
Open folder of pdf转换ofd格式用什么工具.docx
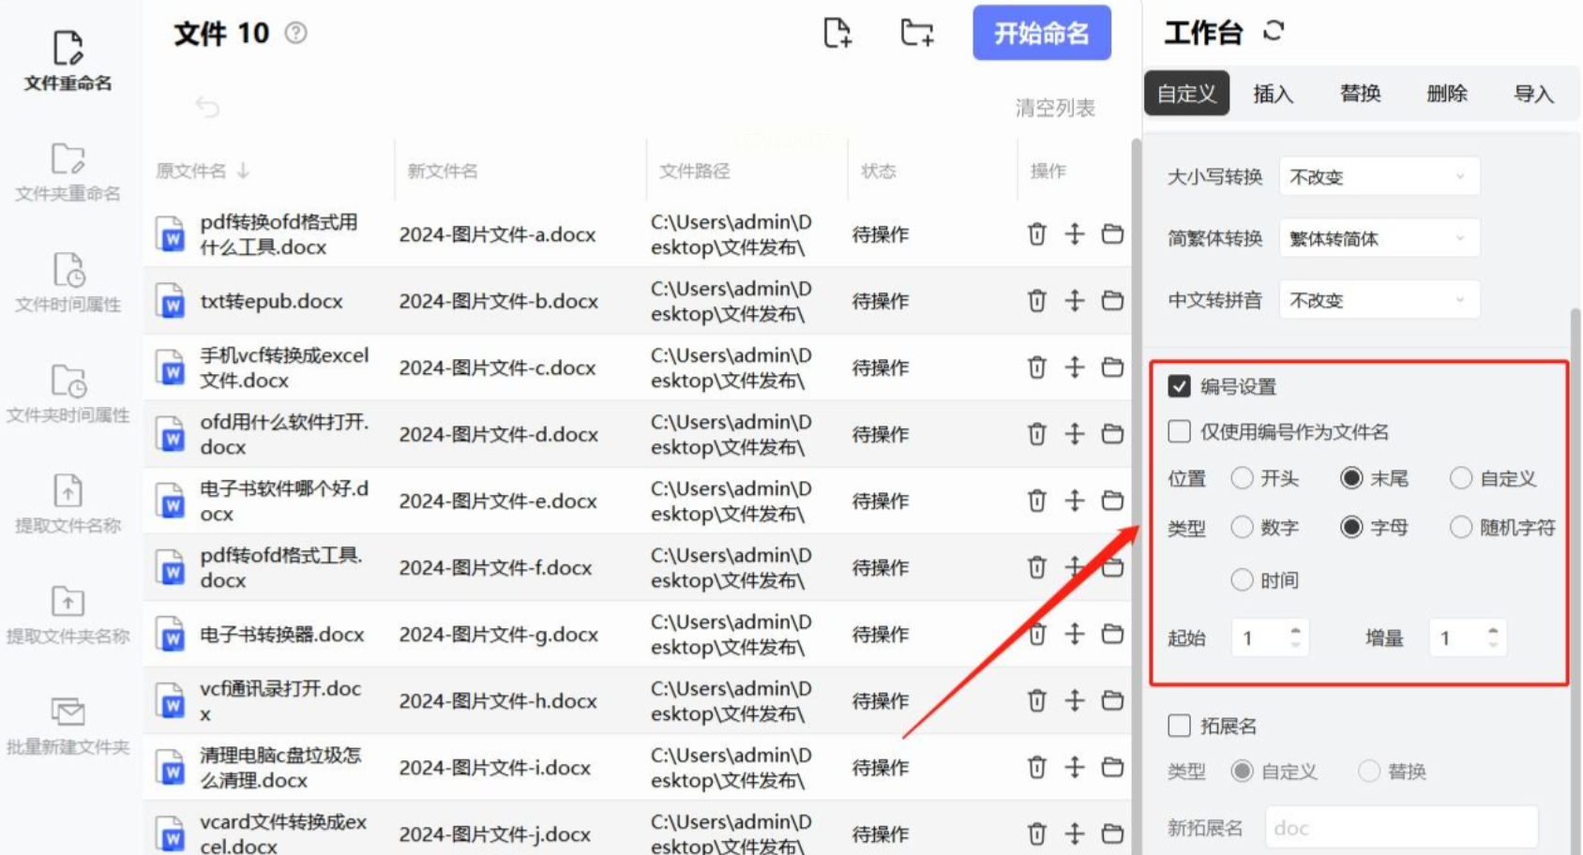[x=1112, y=234]
